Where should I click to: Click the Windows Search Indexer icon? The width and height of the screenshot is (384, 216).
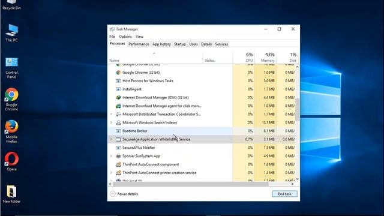pos(118,122)
